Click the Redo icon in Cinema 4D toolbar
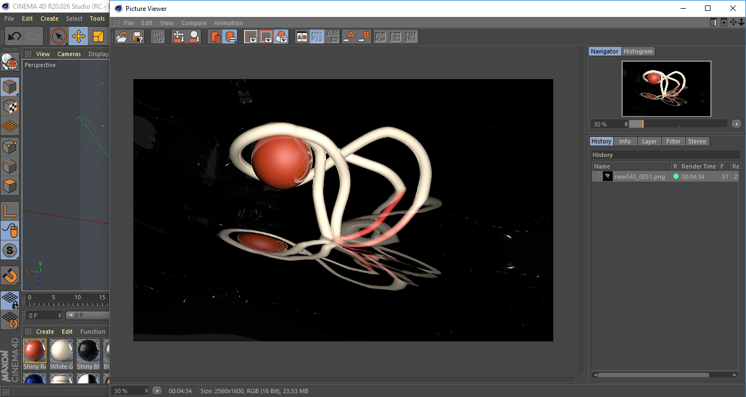This screenshot has height=397, width=746. point(34,37)
